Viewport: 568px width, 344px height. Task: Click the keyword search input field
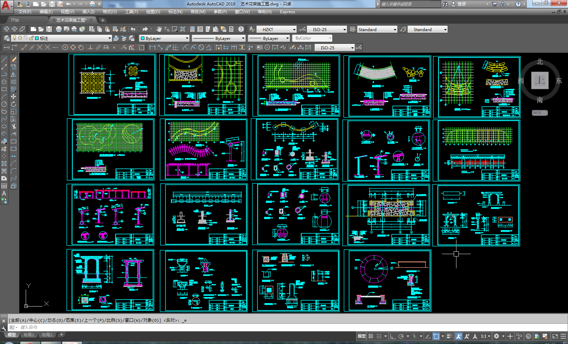(410, 4)
